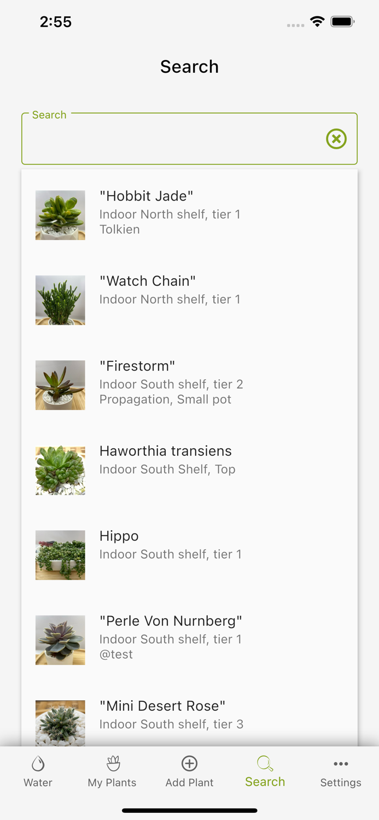Select Haworthia transiens from the list
Screen dimensions: 379x820
[x=166, y=459]
